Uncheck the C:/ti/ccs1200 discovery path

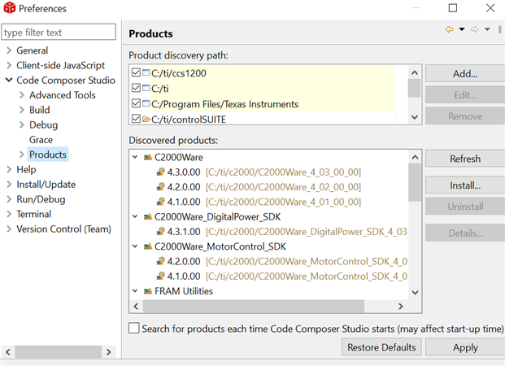point(136,73)
